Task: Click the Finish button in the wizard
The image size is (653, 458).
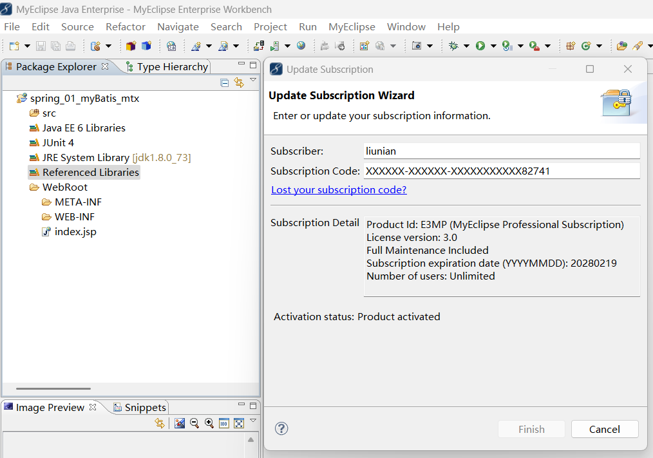Action: (x=531, y=429)
